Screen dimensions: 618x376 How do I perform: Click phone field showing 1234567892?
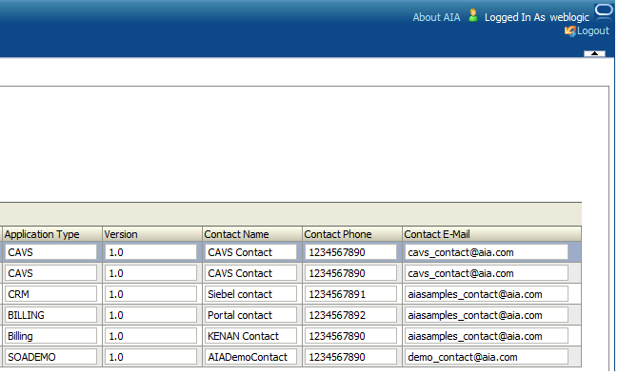point(350,315)
